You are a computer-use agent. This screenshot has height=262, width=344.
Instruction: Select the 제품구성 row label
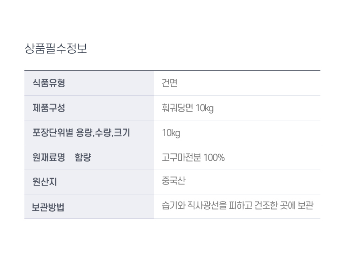49,108
